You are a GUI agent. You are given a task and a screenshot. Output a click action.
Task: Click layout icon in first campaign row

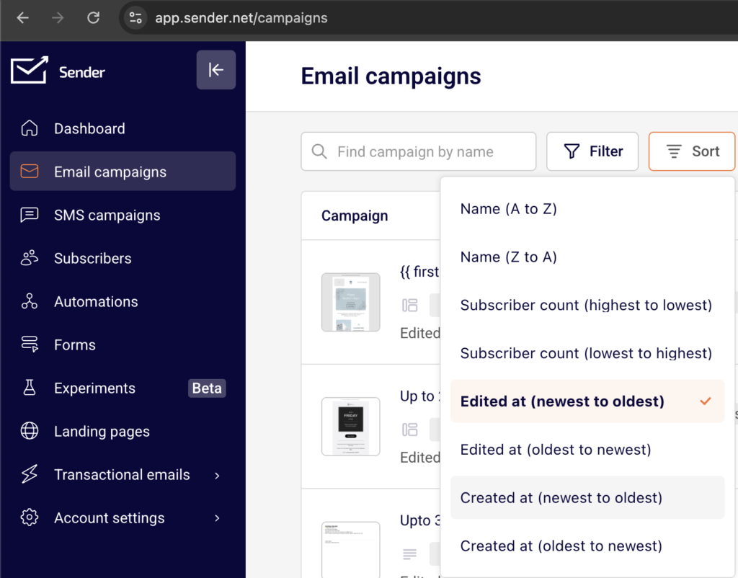[409, 306]
